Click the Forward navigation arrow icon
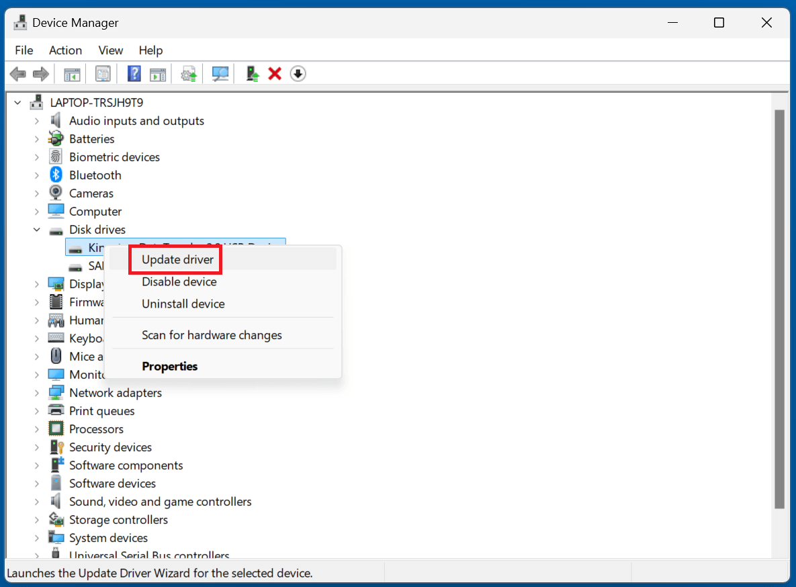The image size is (796, 587). pyautogui.click(x=40, y=73)
